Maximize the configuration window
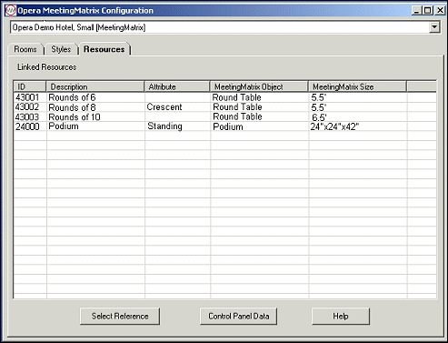Screen dimensions: 448x343 coord(428,11)
